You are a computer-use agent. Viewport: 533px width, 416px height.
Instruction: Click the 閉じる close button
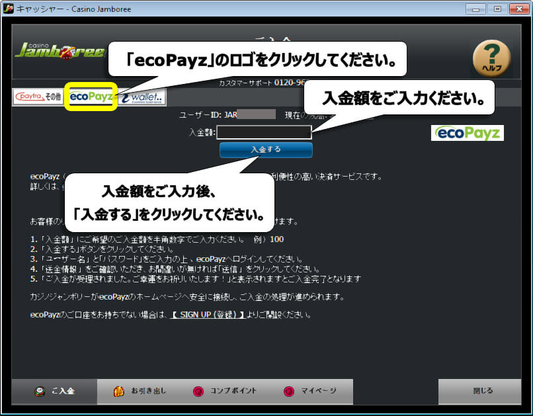pos(479,392)
